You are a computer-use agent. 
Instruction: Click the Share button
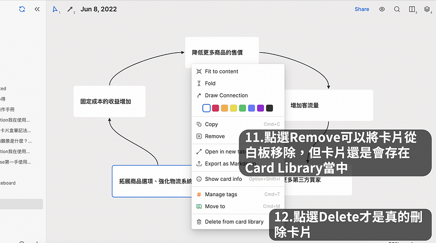click(x=362, y=9)
